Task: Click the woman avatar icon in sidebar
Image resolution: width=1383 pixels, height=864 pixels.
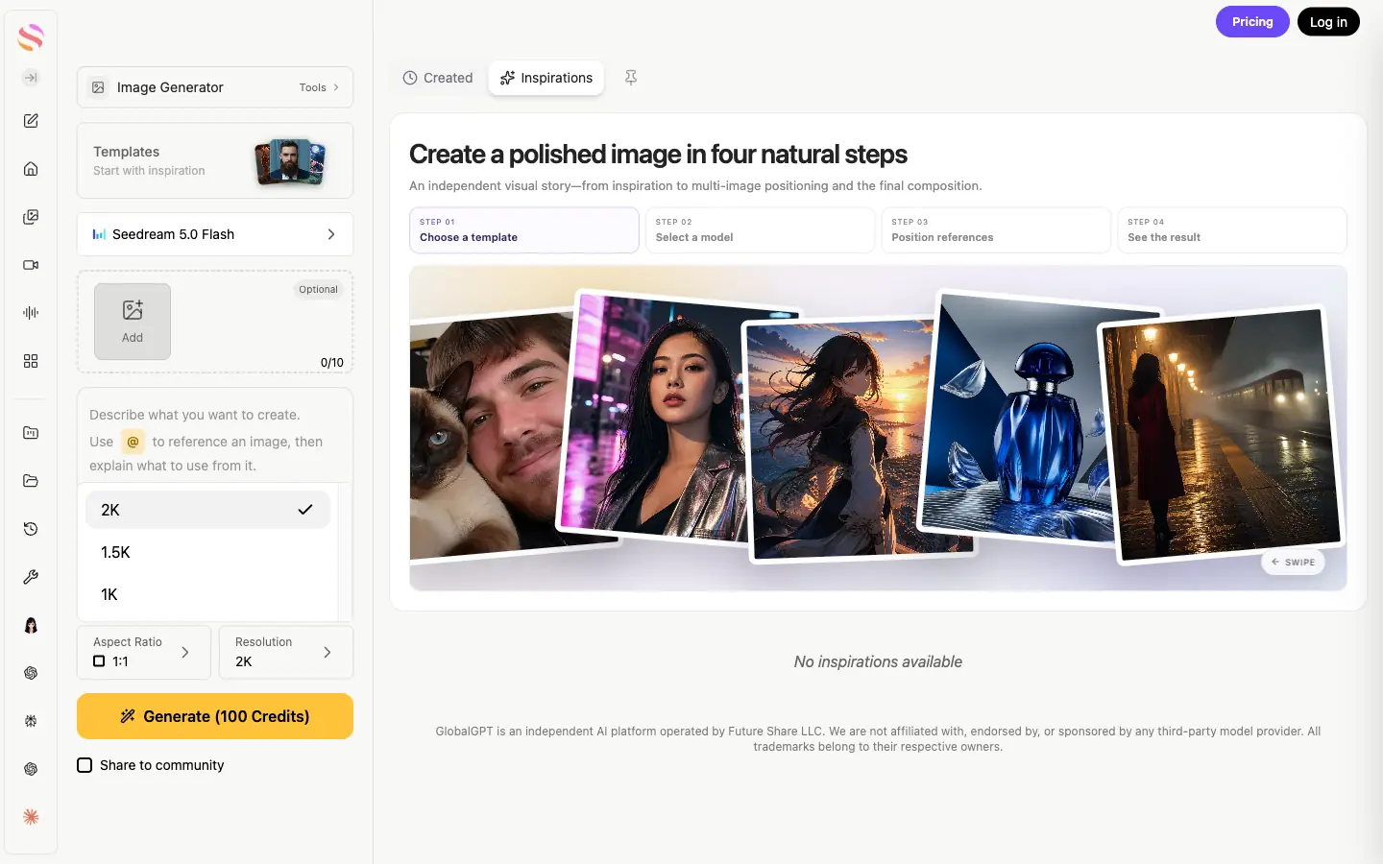Action: (x=31, y=625)
